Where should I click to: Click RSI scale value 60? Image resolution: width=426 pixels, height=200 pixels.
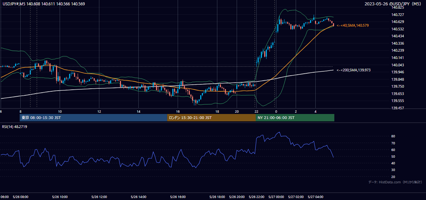tap(393, 150)
